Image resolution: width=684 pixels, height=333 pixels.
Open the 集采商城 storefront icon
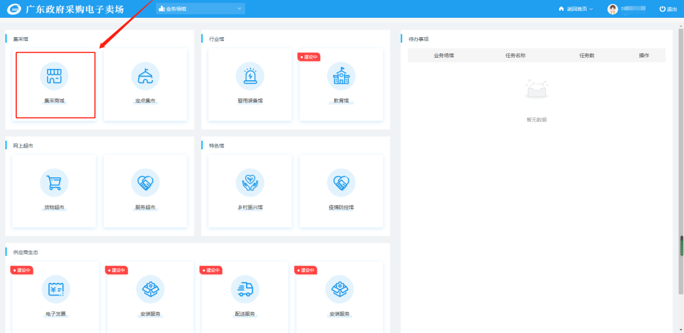54,77
